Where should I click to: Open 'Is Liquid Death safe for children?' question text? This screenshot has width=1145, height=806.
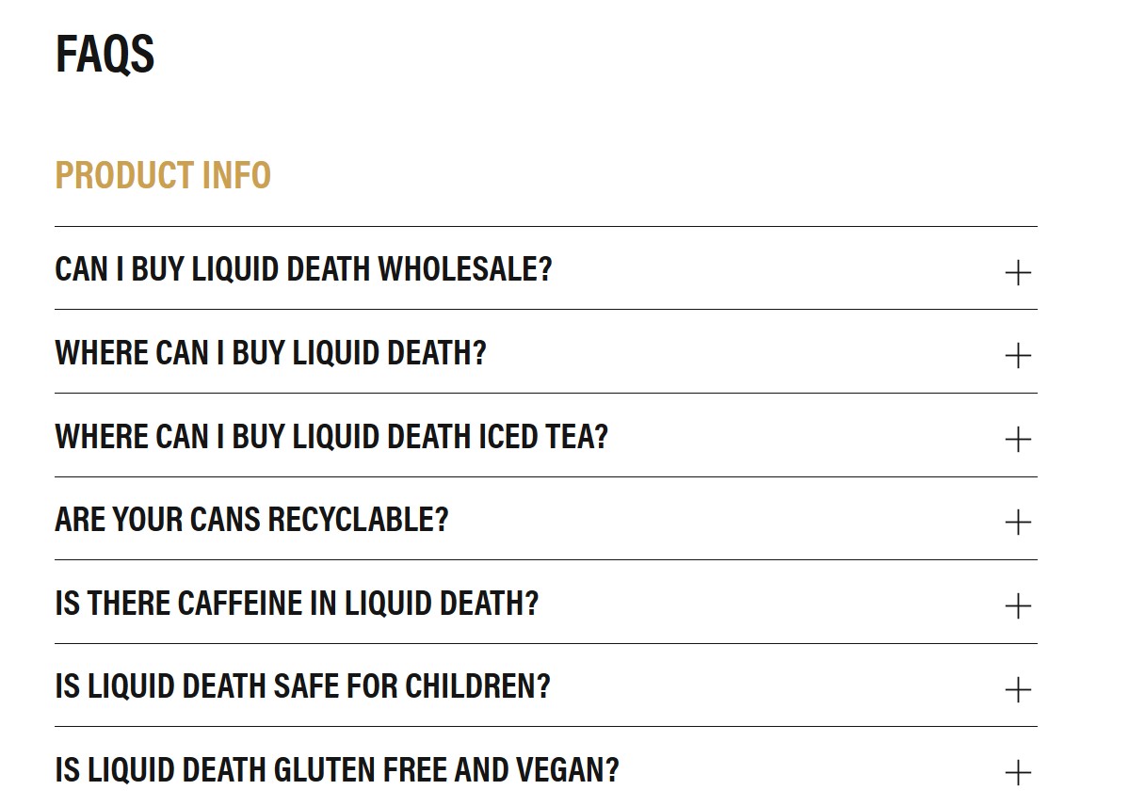[302, 686]
